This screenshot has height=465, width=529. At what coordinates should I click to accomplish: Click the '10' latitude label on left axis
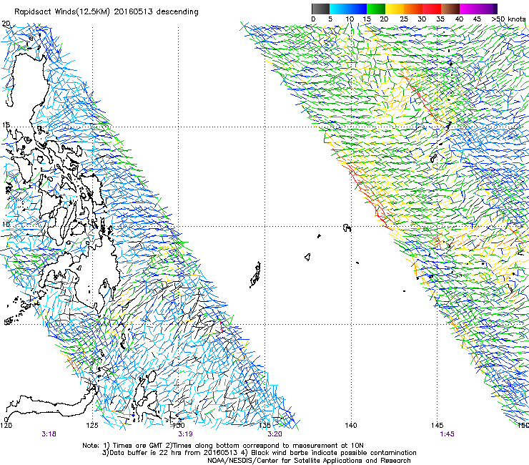coord(6,224)
